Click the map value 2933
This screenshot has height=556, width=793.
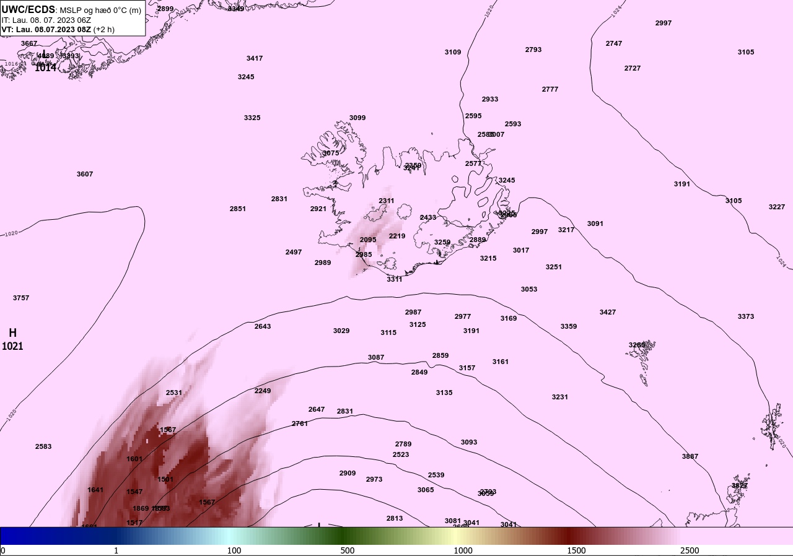(x=490, y=99)
